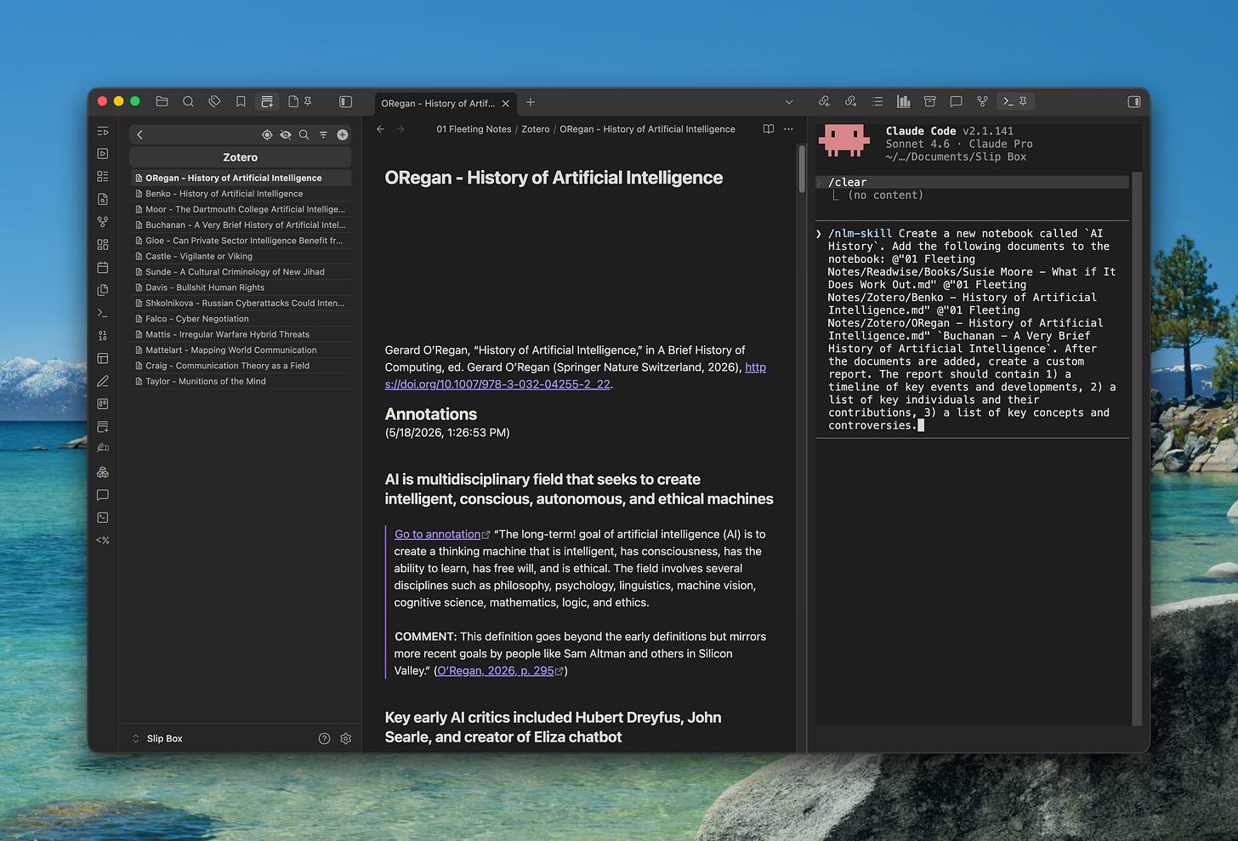1238x841 pixels.
Task: Open the Castle - Vigilante or Viking note
Action: tap(241, 256)
